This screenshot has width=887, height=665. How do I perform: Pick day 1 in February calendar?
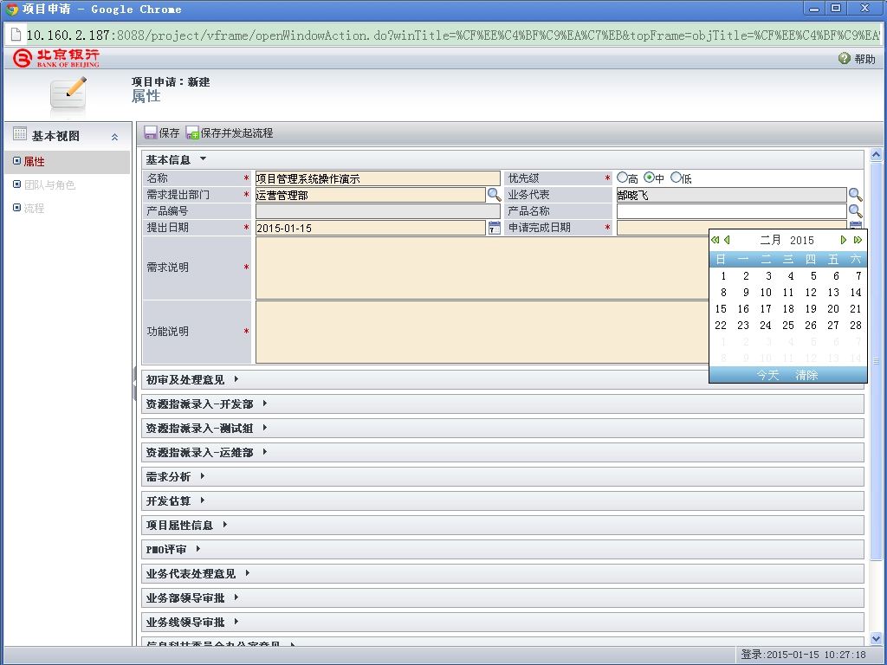click(x=723, y=276)
